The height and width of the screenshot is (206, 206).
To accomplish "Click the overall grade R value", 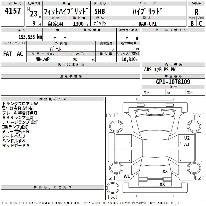I will click(x=196, y=12).
